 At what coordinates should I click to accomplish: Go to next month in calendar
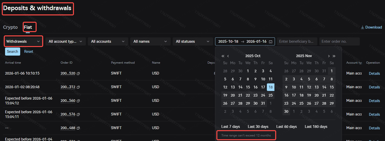tap(329, 56)
